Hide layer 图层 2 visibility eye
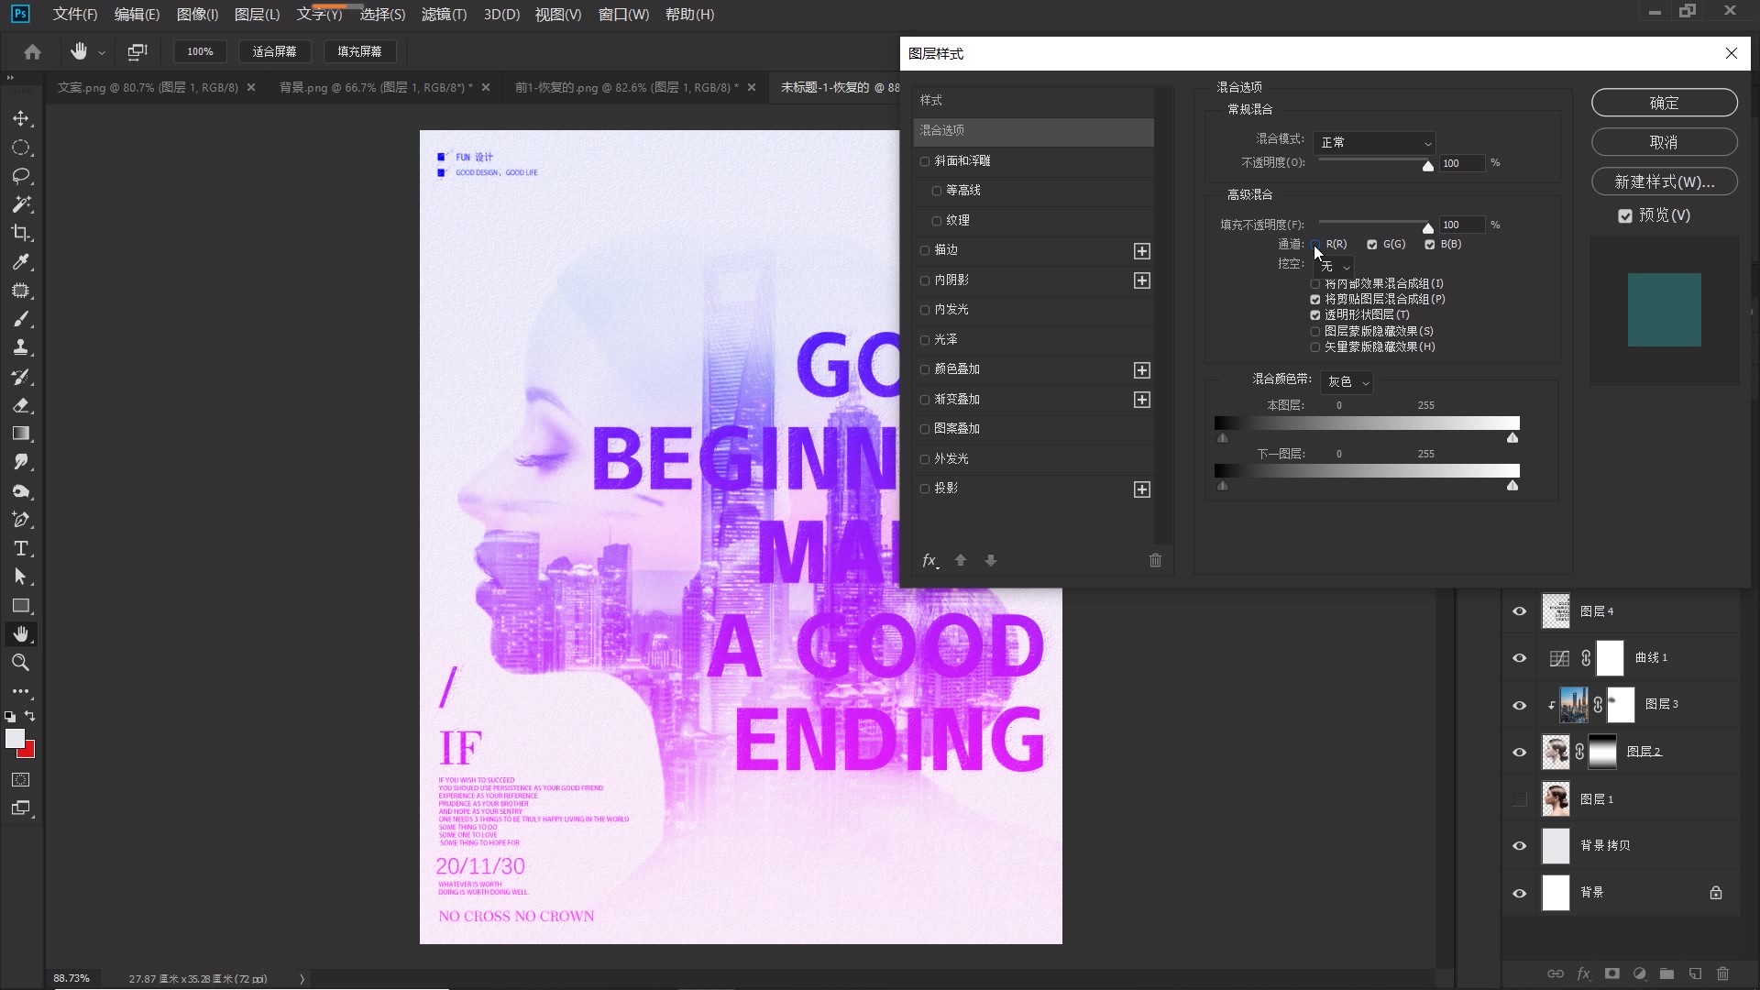Image resolution: width=1760 pixels, height=990 pixels. pyautogui.click(x=1519, y=752)
